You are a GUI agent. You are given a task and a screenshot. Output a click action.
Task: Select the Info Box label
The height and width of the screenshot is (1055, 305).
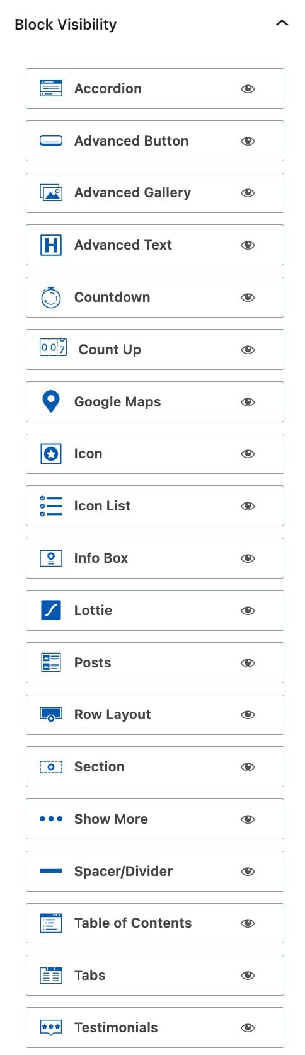pos(101,558)
